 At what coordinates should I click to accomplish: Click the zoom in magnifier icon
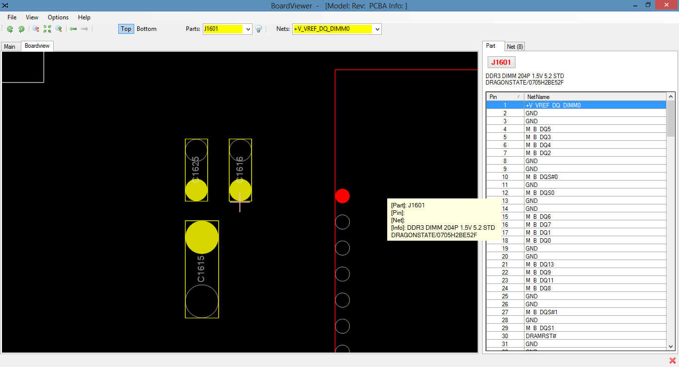59,29
